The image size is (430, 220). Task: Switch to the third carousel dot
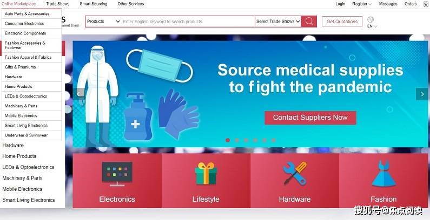[x=246, y=140]
